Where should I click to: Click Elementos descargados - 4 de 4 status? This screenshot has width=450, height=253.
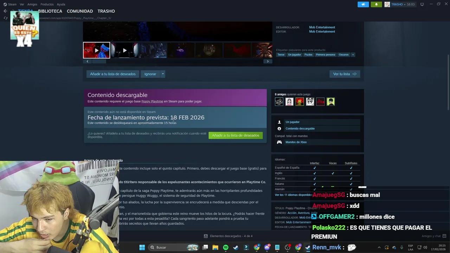[231, 236]
